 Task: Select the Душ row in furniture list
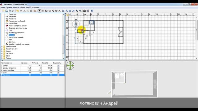[32, 73]
